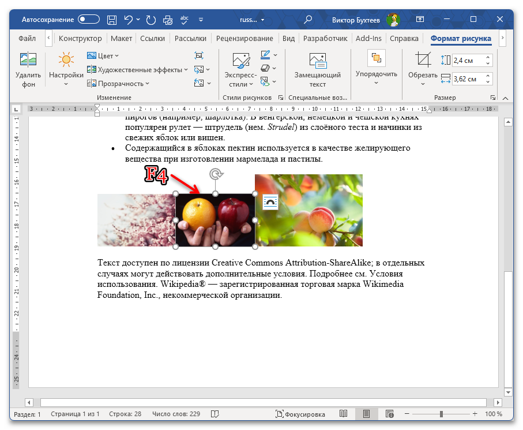Switch to Web Layout view icon
523x430 pixels.
coord(389,414)
